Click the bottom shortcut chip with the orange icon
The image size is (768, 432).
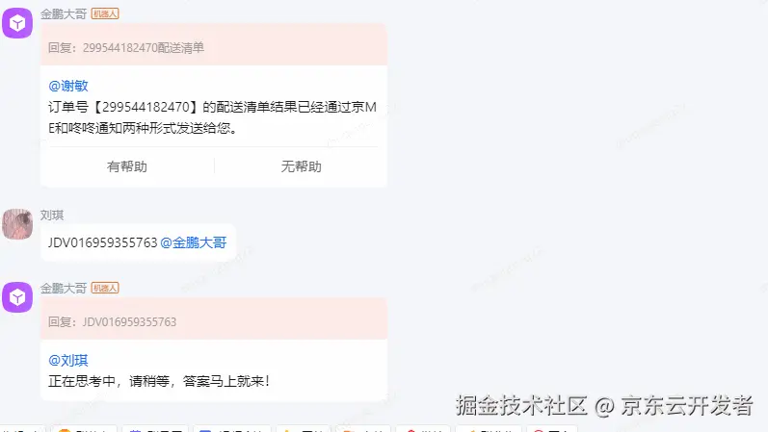click(x=84, y=429)
